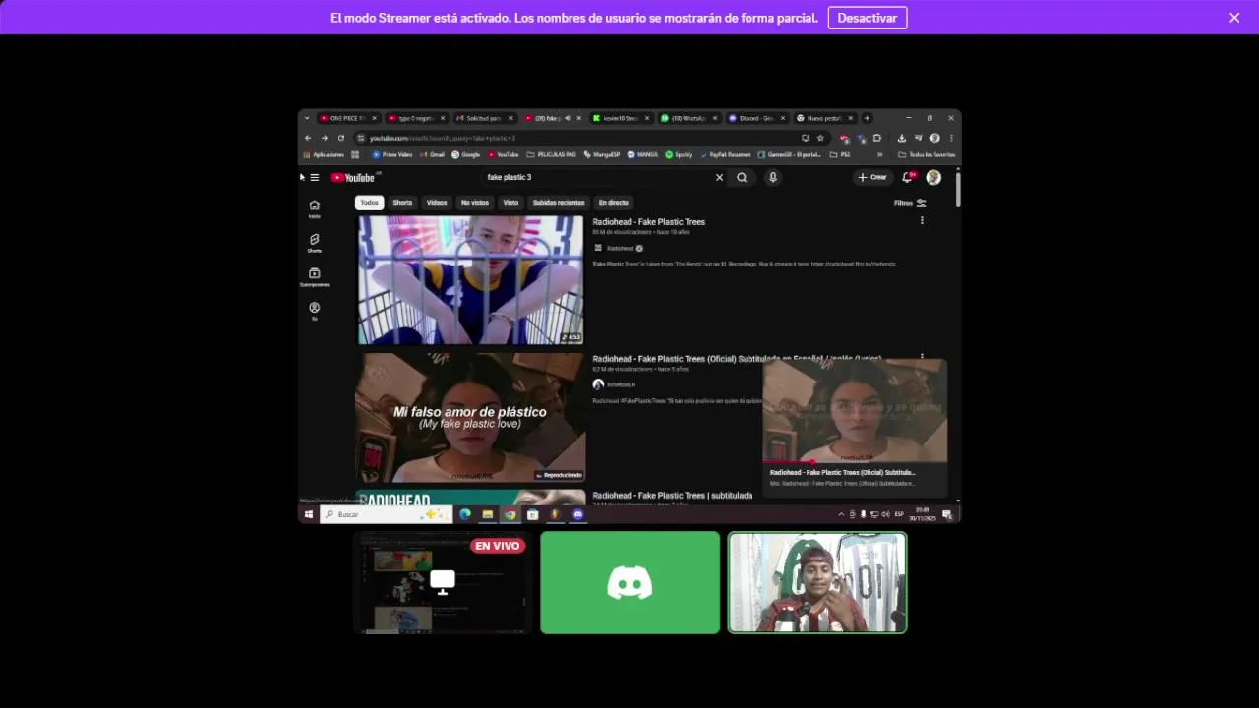Open File Explorer from the taskbar
Image resolution: width=1259 pixels, height=708 pixels.
click(488, 514)
